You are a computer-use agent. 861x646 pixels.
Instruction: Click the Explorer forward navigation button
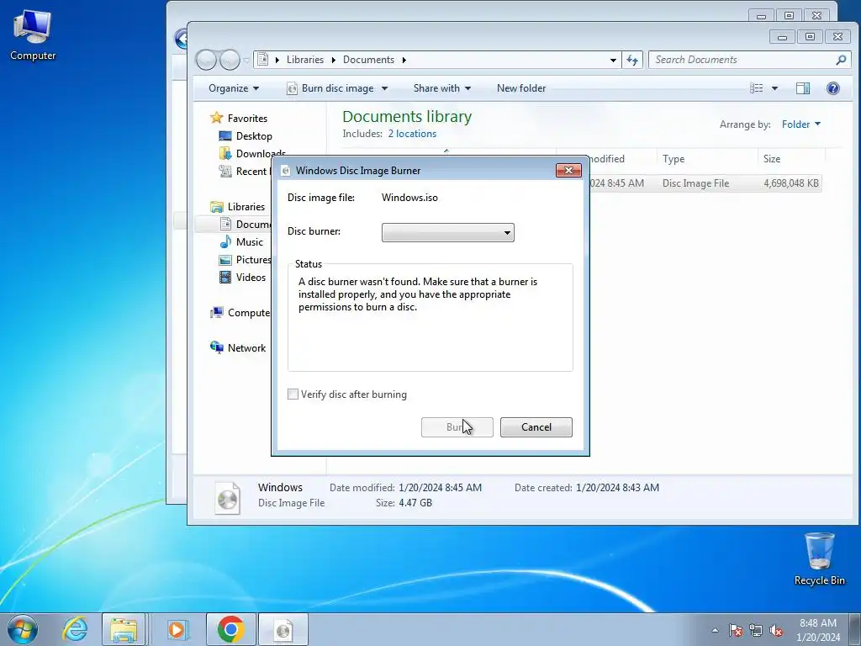coord(230,60)
